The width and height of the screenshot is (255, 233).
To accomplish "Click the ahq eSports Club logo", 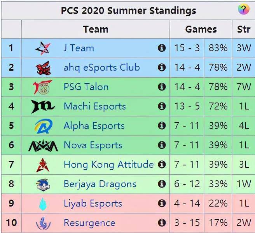I will pyautogui.click(x=43, y=68).
